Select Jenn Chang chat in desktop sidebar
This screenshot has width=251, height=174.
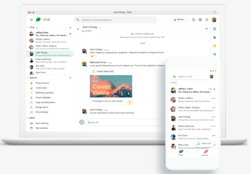50,54
